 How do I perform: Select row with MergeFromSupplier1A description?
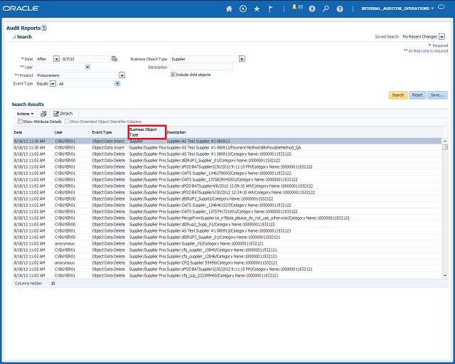pos(227,218)
